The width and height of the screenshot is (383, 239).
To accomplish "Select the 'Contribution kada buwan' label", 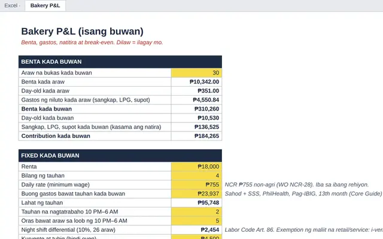I will tap(56, 136).
